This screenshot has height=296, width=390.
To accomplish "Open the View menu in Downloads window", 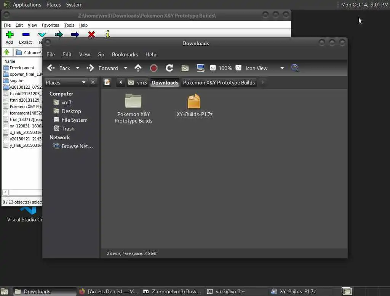I will [85, 54].
